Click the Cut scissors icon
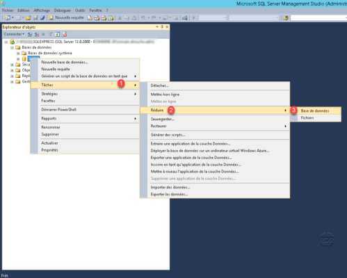This screenshot has height=278, width=347. click(120, 18)
